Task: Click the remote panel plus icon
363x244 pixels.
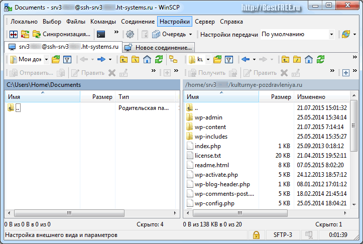Action: [346, 73]
